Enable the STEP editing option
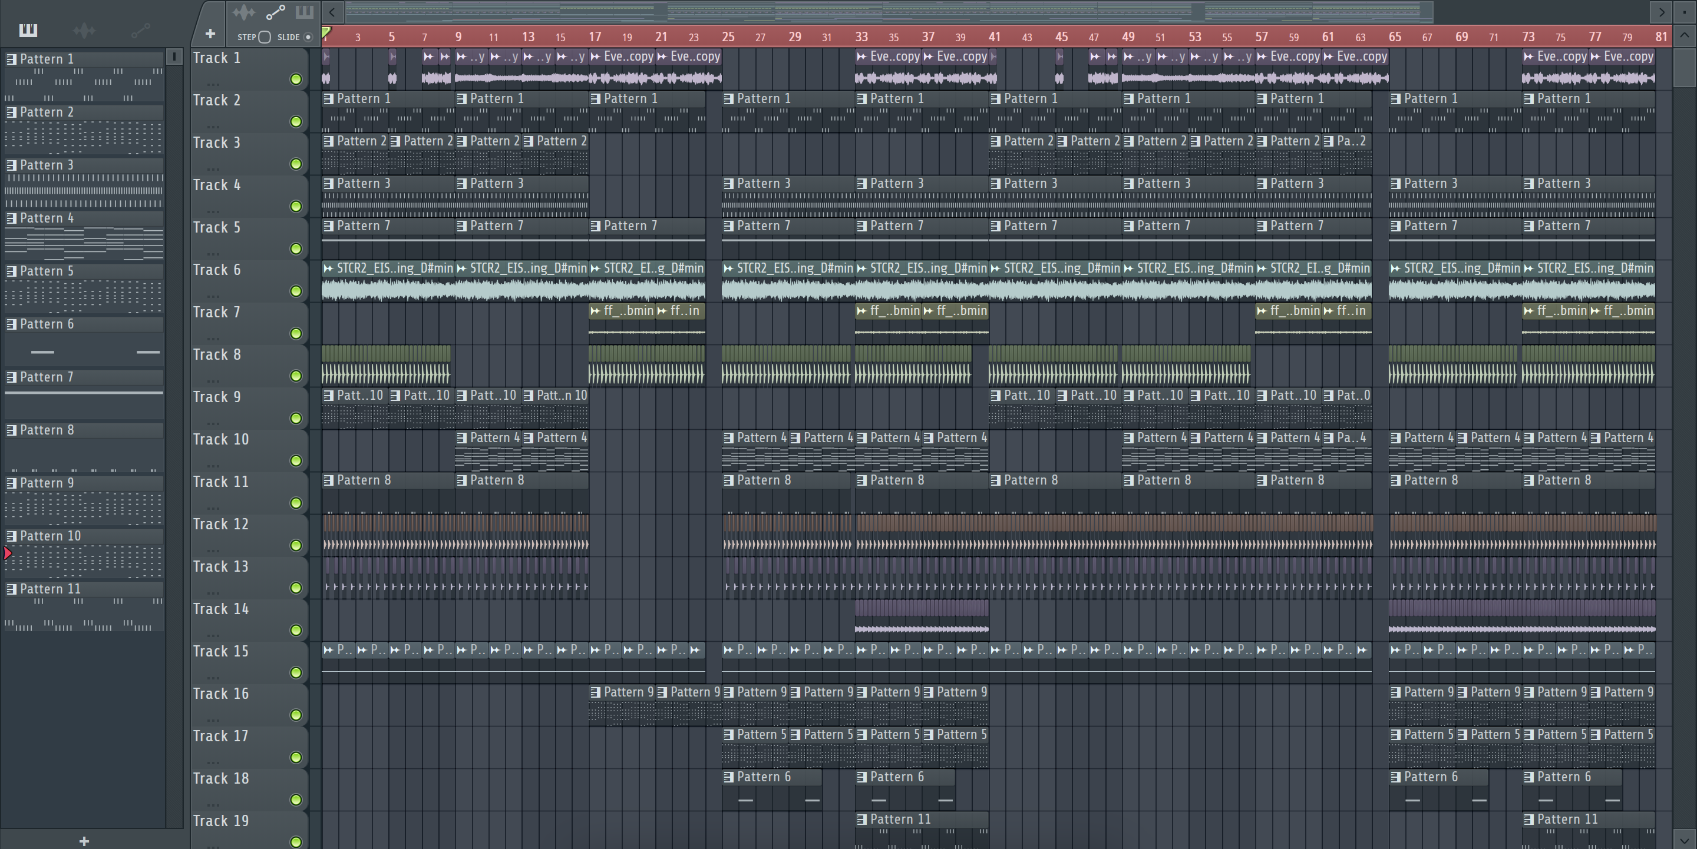This screenshot has width=1697, height=849. point(264,37)
